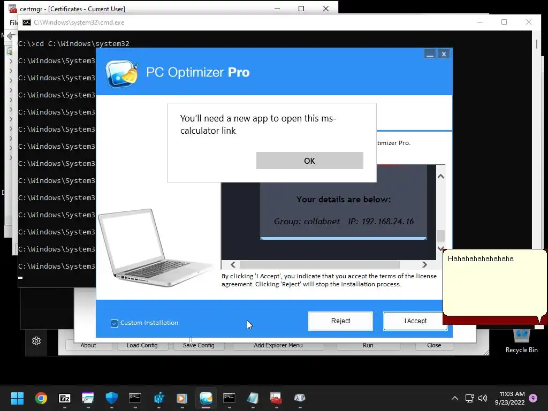Open 7-Zip from the taskbar
Image resolution: width=548 pixels, height=411 pixels.
[65, 398]
